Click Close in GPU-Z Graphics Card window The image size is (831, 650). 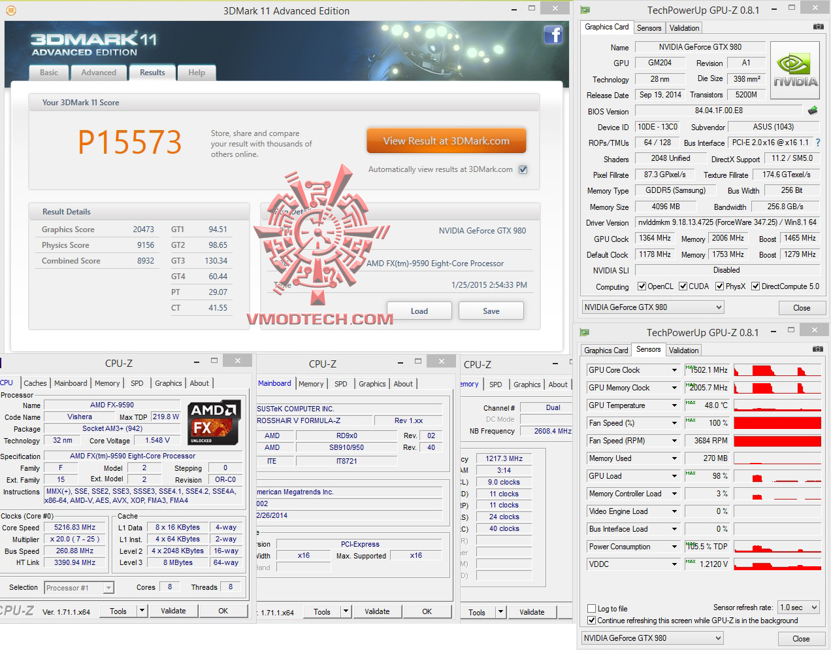[x=802, y=308]
